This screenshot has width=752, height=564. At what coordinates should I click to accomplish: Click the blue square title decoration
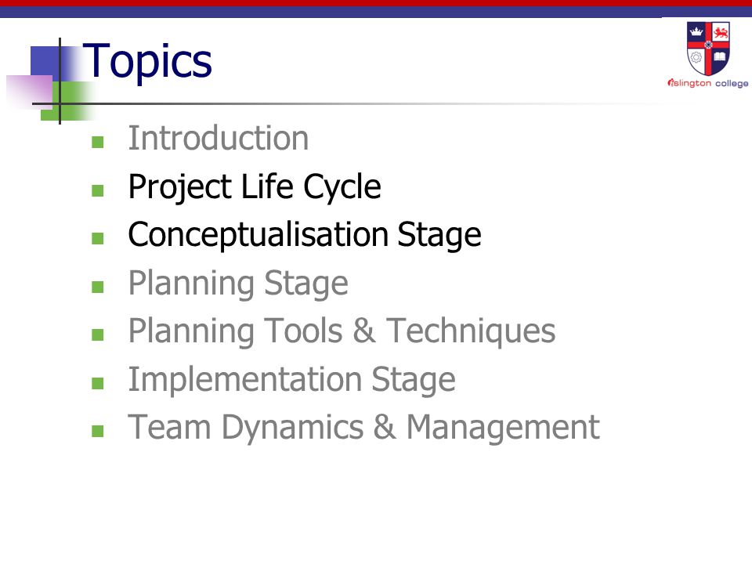coord(46,63)
